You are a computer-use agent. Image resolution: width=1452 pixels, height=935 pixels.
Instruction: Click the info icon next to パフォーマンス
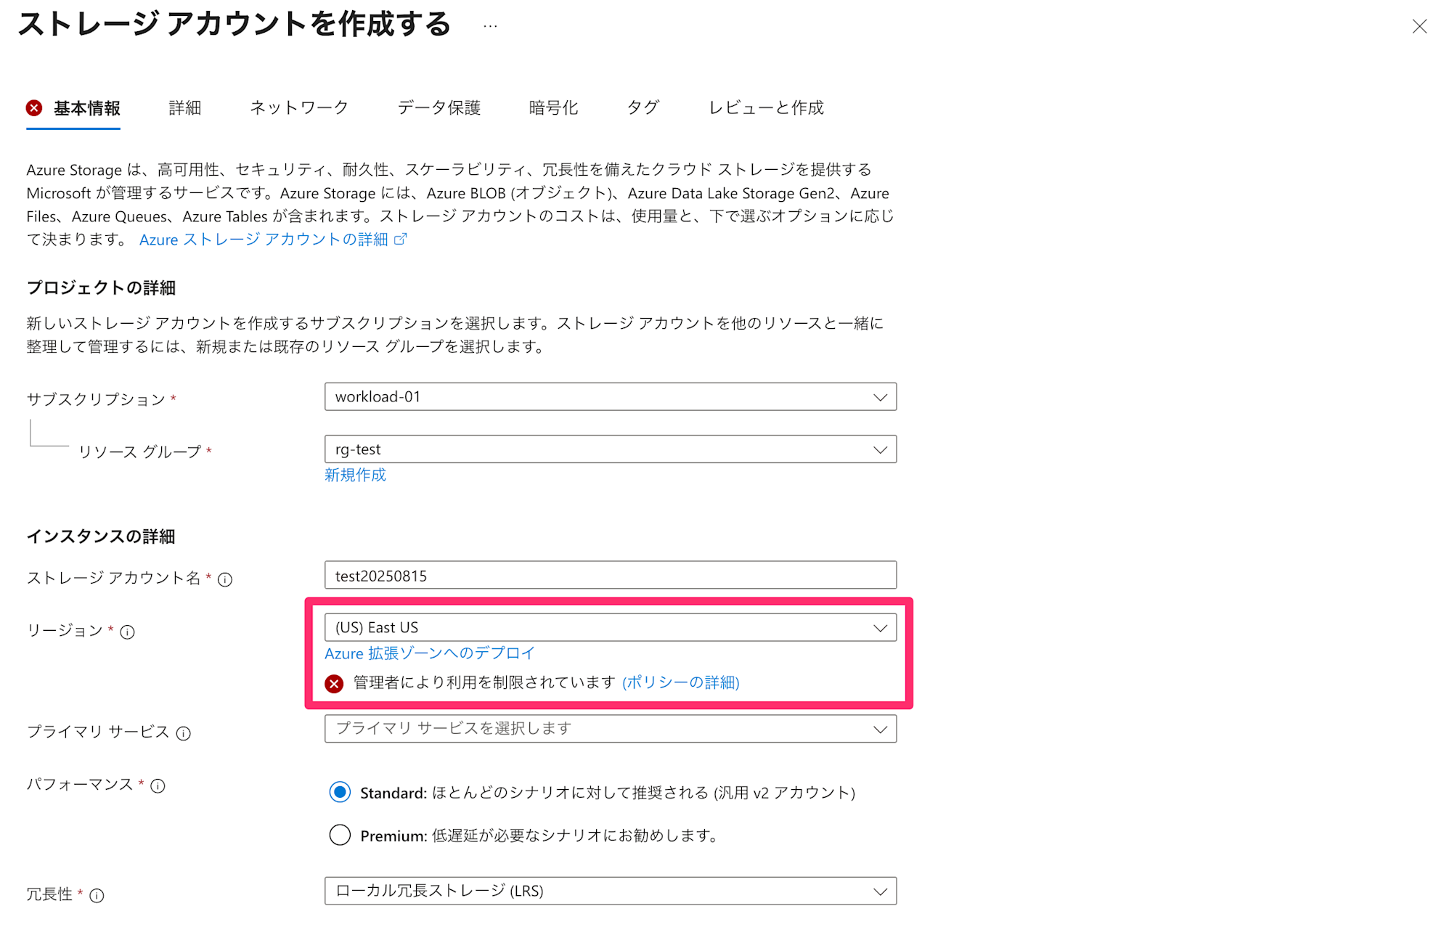tap(158, 785)
